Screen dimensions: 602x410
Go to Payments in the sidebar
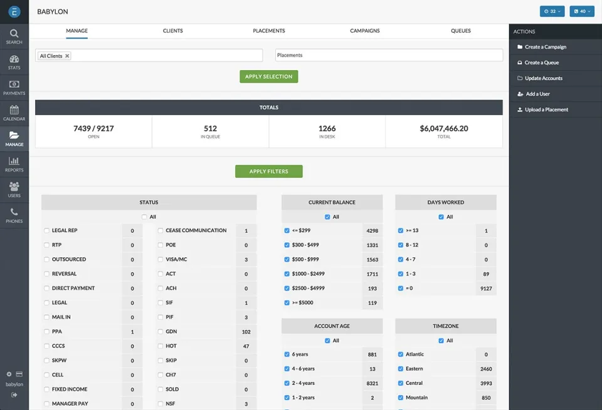click(x=14, y=88)
